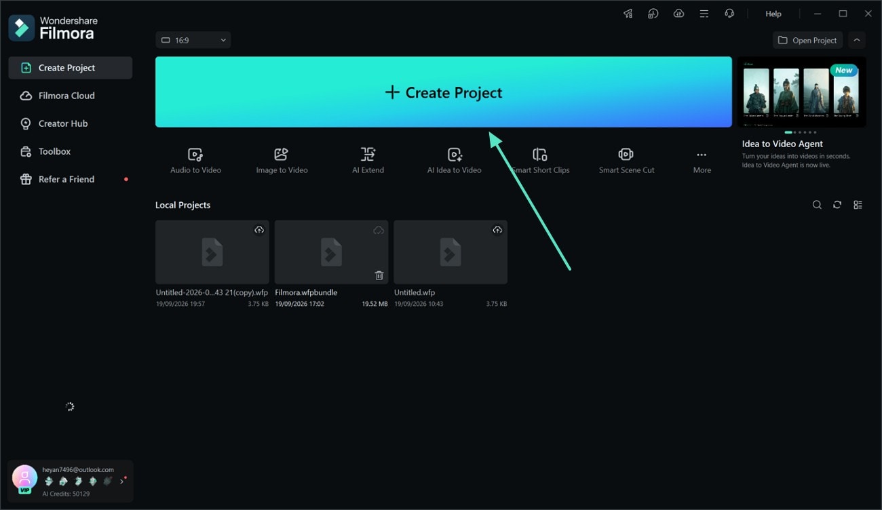Open the 16:9 aspect ratio dropdown
The image size is (882, 510).
click(193, 40)
